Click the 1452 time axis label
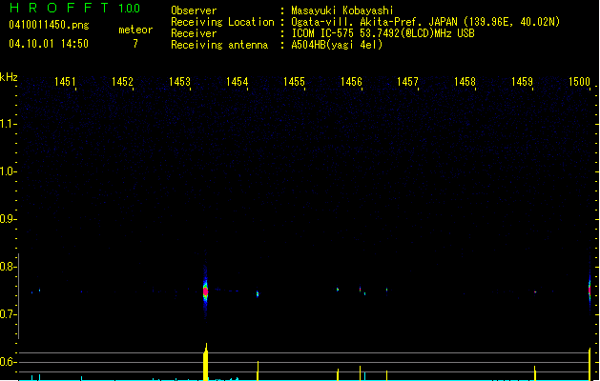Viewport: 600px width, 381px height. pyautogui.click(x=122, y=82)
